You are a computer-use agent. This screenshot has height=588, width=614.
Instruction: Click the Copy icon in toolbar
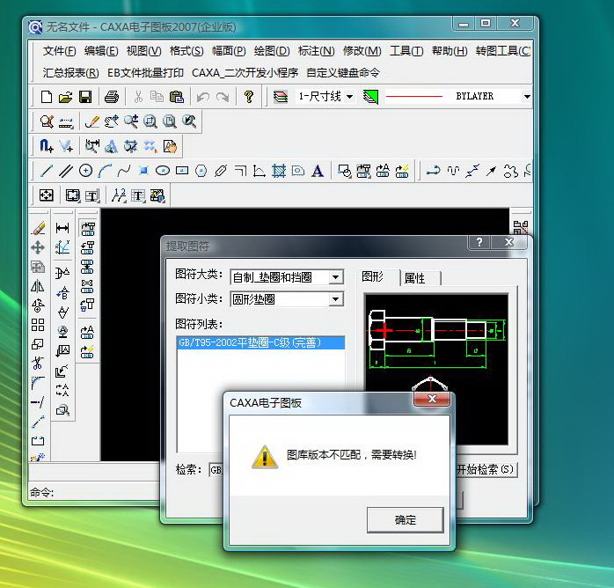click(x=157, y=96)
